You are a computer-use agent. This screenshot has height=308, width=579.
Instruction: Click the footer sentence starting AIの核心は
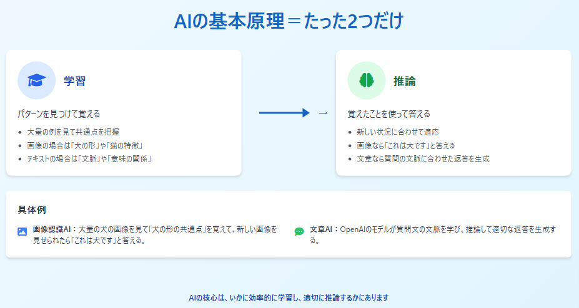coord(289,297)
